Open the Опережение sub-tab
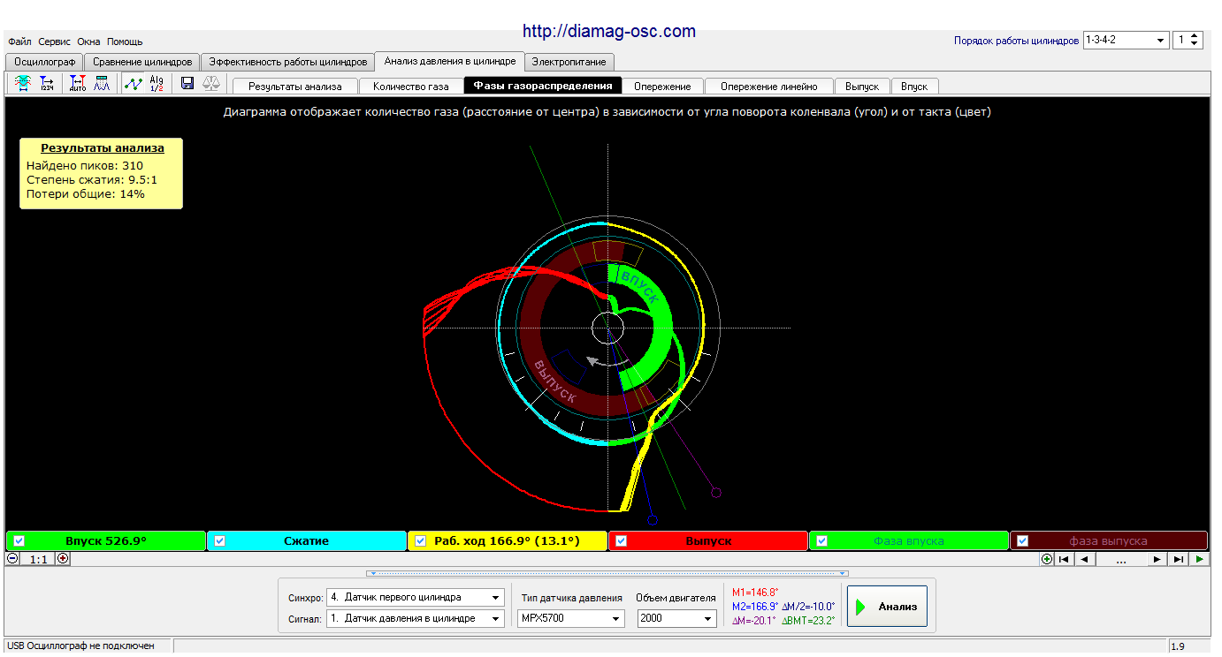Image resolution: width=1222 pixels, height=657 pixels. click(x=662, y=87)
